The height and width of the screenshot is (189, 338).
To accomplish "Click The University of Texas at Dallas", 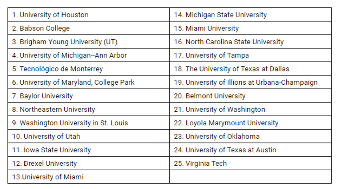I will pyautogui.click(x=231, y=69).
